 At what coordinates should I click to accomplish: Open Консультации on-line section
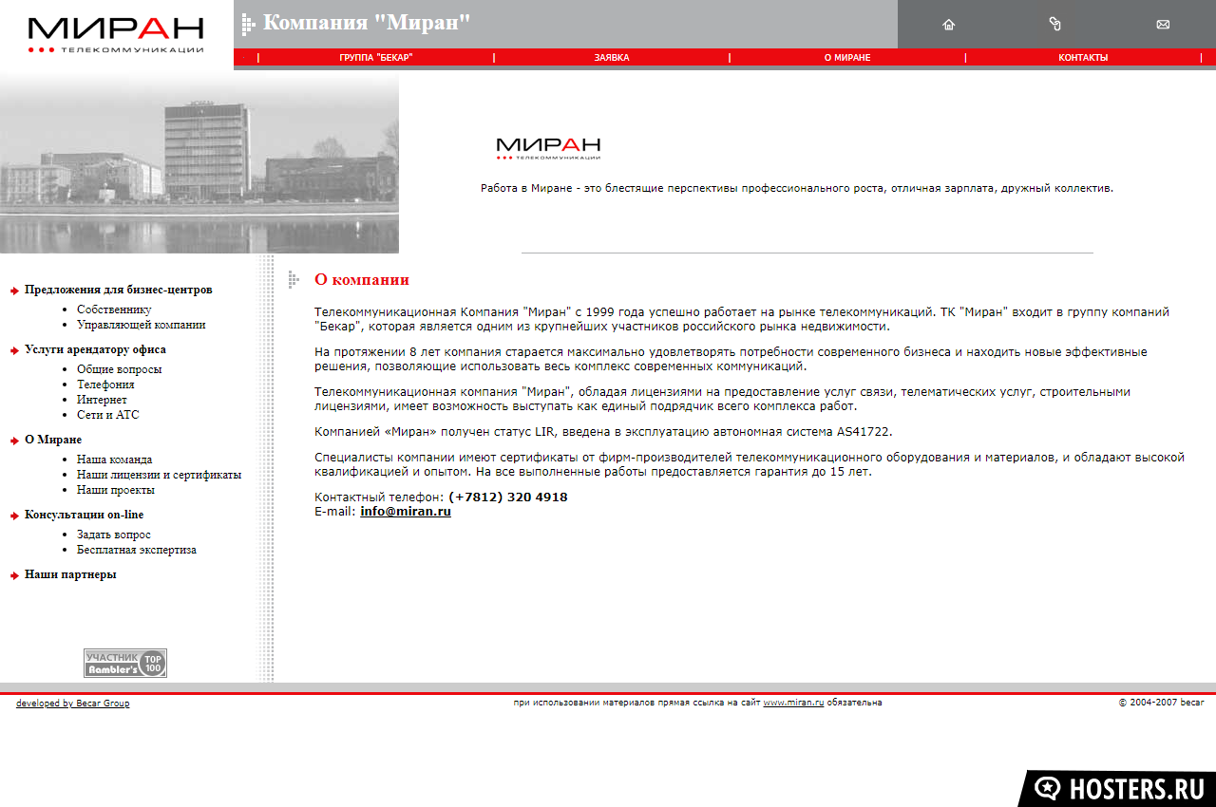pos(85,515)
